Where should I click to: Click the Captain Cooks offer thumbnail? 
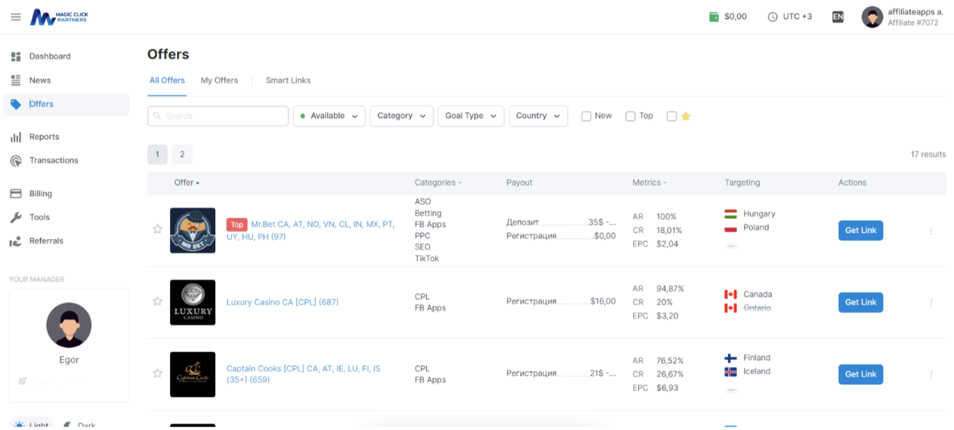193,375
